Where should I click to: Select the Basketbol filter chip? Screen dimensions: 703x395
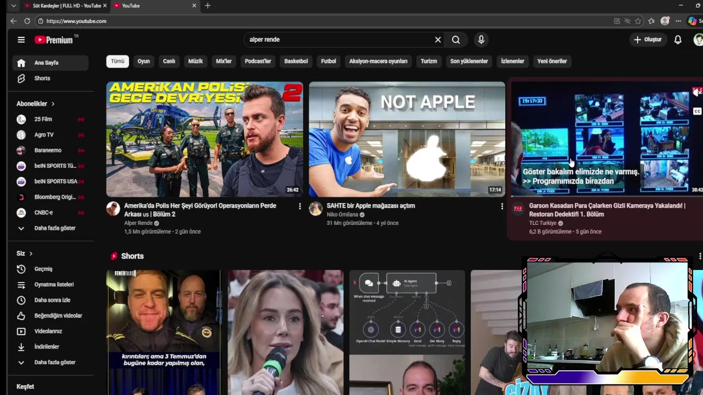pos(296,61)
